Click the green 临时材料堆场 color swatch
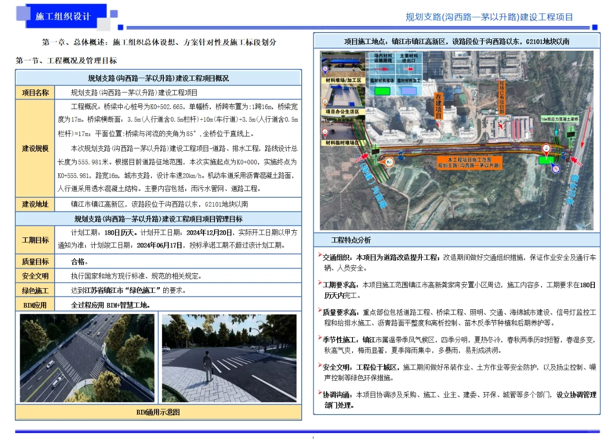613x439 pixels. click(x=382, y=91)
